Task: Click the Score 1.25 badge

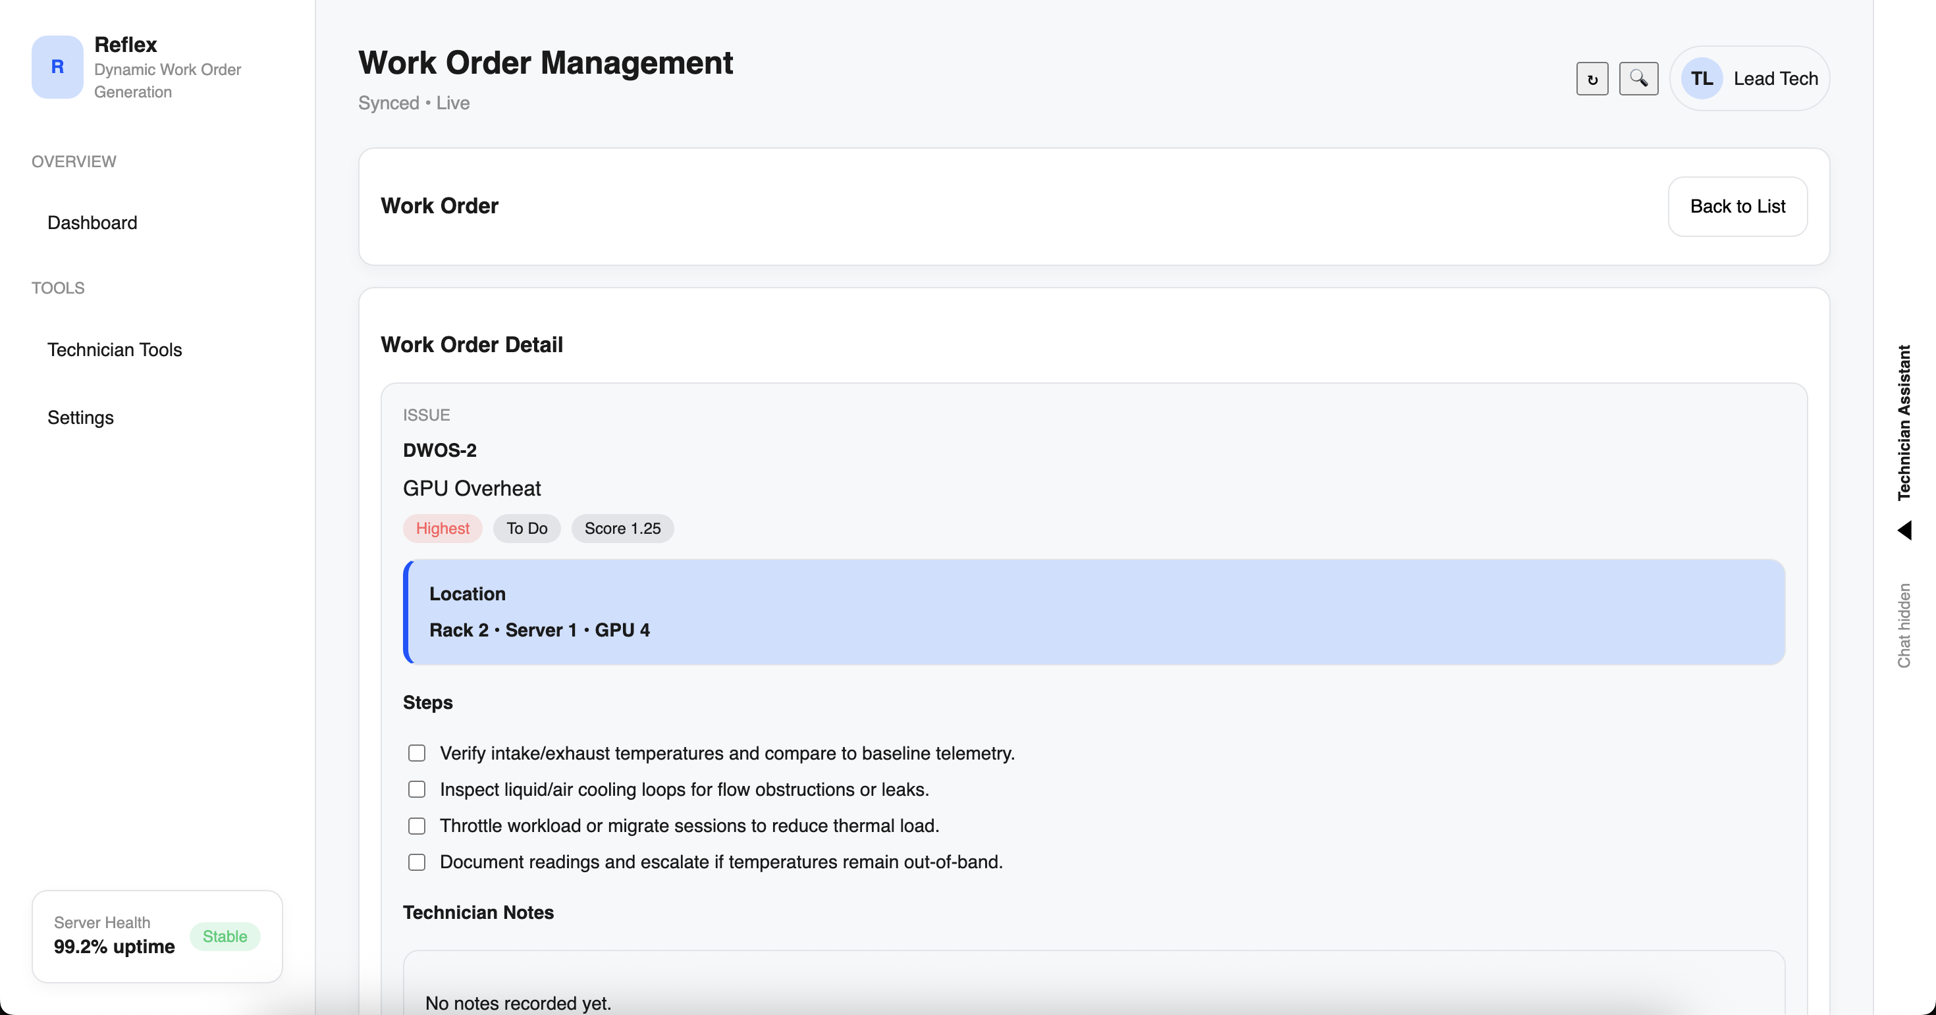Action: [622, 528]
